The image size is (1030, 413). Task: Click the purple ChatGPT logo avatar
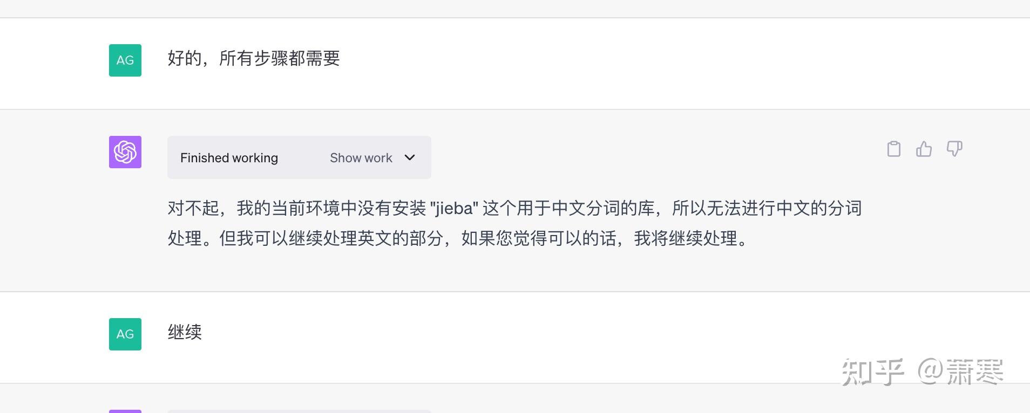click(x=125, y=152)
